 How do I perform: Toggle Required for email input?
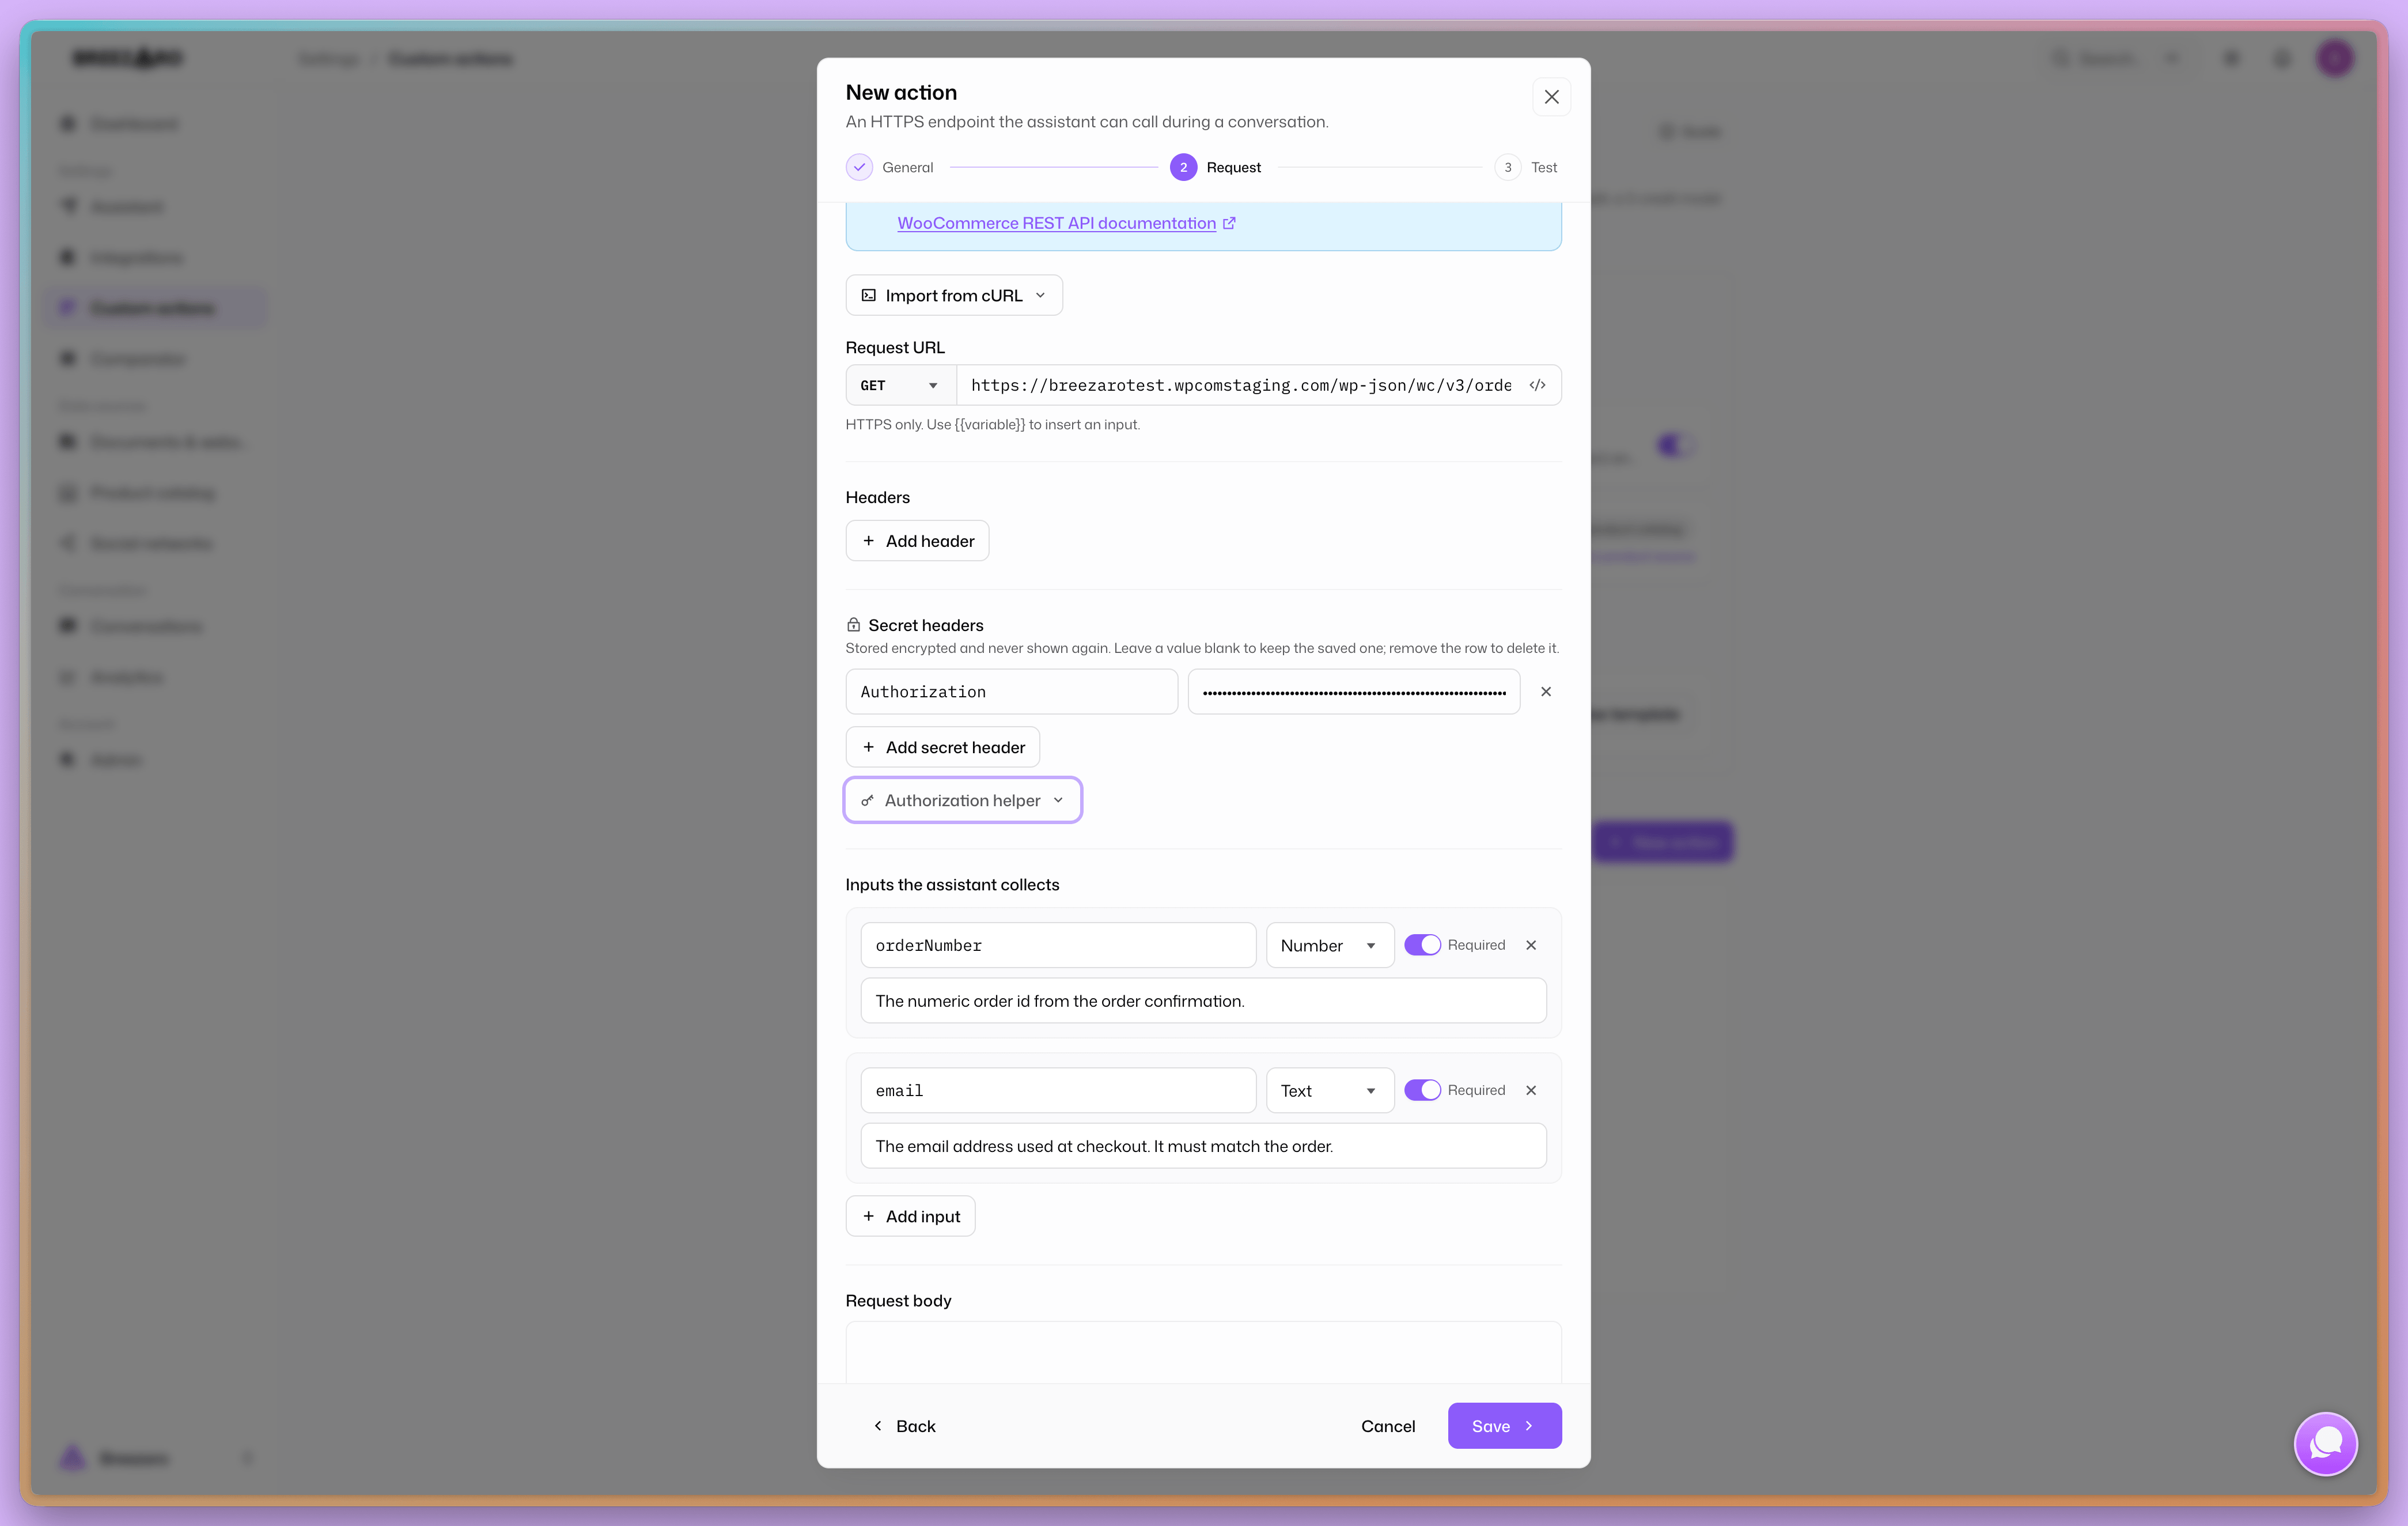point(1422,1090)
